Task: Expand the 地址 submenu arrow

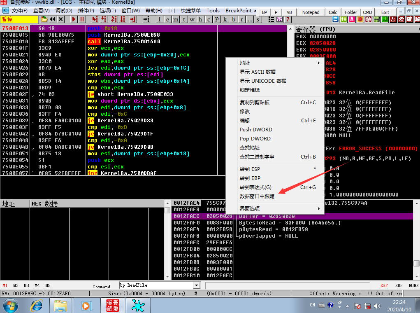Action: (318, 63)
